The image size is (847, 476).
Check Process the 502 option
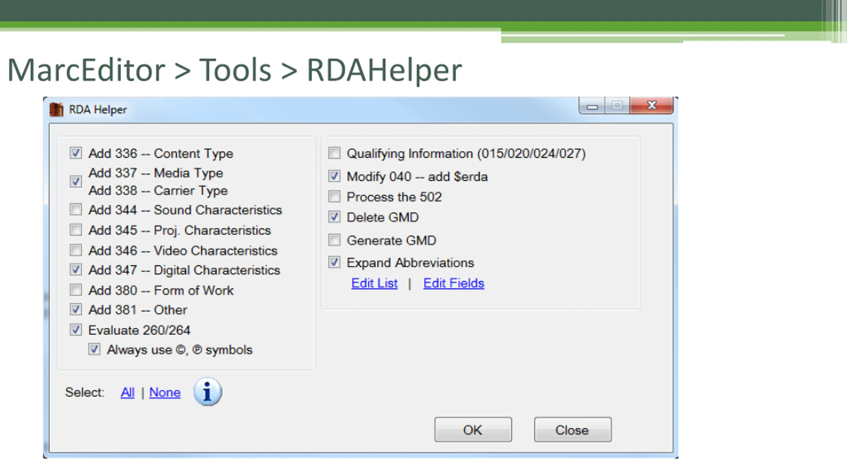[x=334, y=196]
